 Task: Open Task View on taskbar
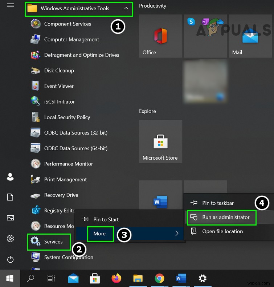(51, 278)
